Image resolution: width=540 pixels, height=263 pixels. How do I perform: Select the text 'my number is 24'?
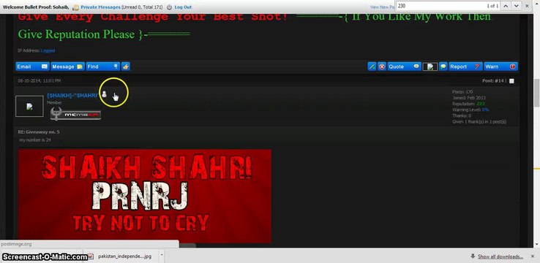coord(35,140)
